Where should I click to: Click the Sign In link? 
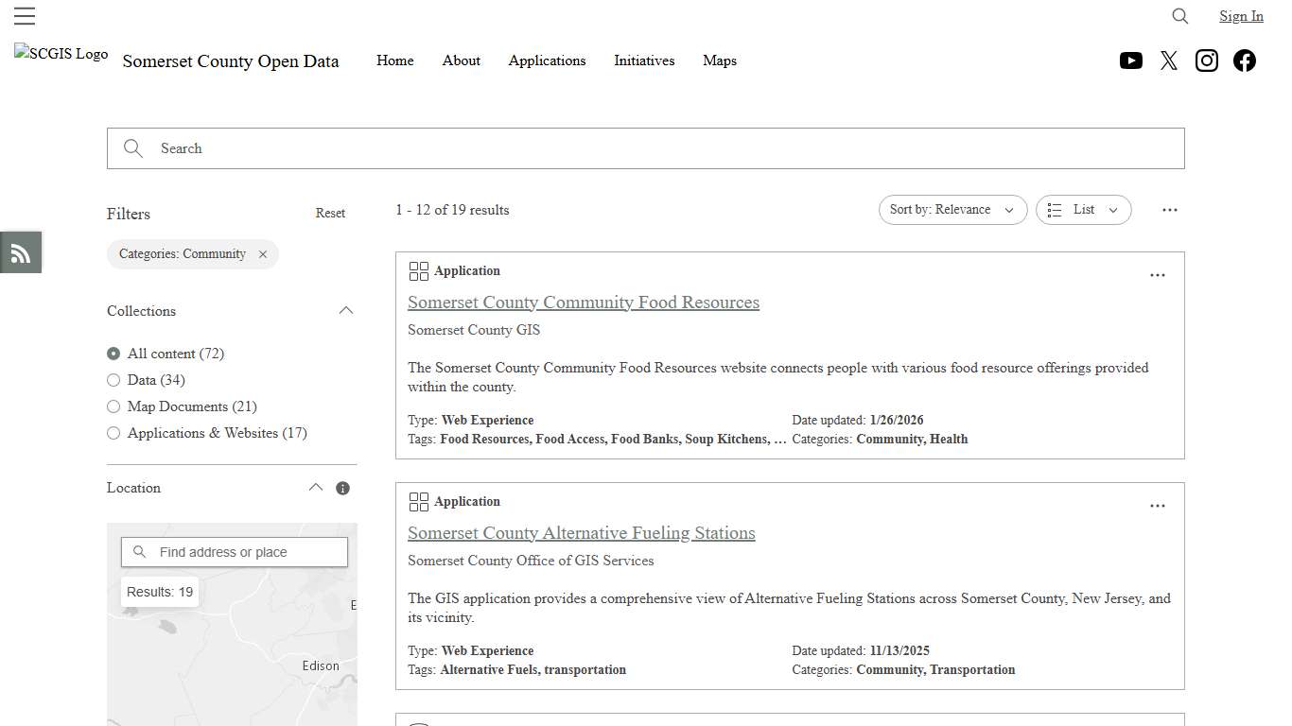click(1241, 16)
